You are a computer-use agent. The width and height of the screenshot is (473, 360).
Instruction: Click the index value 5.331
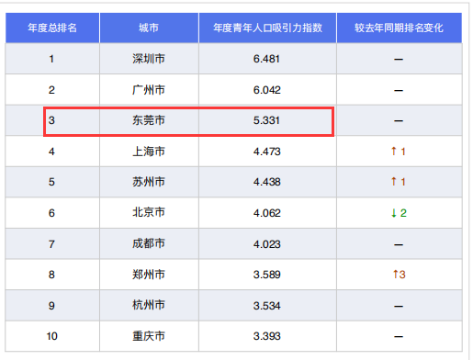click(x=266, y=120)
